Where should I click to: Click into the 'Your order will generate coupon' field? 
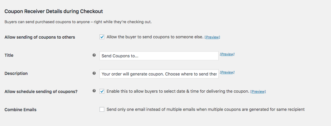tap(159, 74)
